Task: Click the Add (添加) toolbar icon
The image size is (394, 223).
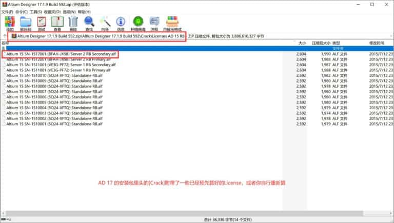Action: 10,24
